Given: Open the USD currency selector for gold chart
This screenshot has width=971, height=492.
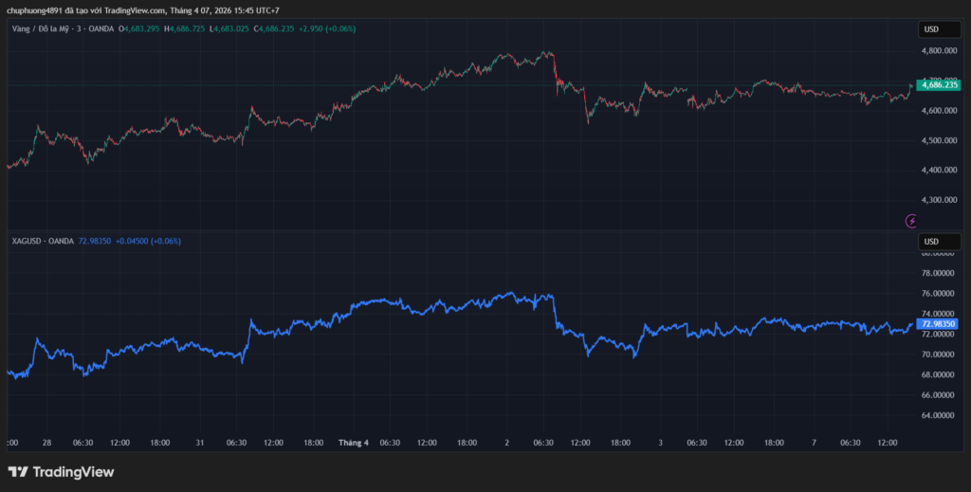Looking at the screenshot, I should coord(931,29).
